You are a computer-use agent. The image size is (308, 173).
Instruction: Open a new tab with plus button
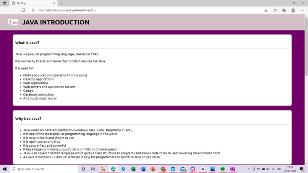tap(61, 3)
